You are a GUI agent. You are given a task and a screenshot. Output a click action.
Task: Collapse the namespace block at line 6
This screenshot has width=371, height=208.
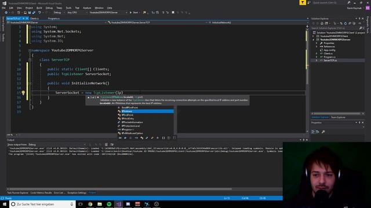(x=30, y=50)
